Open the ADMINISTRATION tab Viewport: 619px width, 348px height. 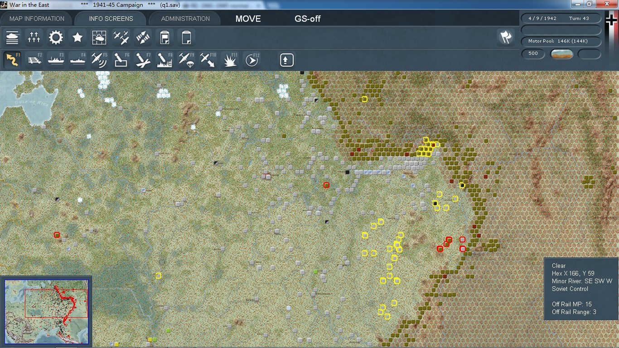pos(185,19)
